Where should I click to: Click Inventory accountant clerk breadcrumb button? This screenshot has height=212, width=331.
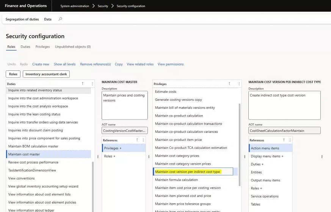pyautogui.click(x=46, y=74)
